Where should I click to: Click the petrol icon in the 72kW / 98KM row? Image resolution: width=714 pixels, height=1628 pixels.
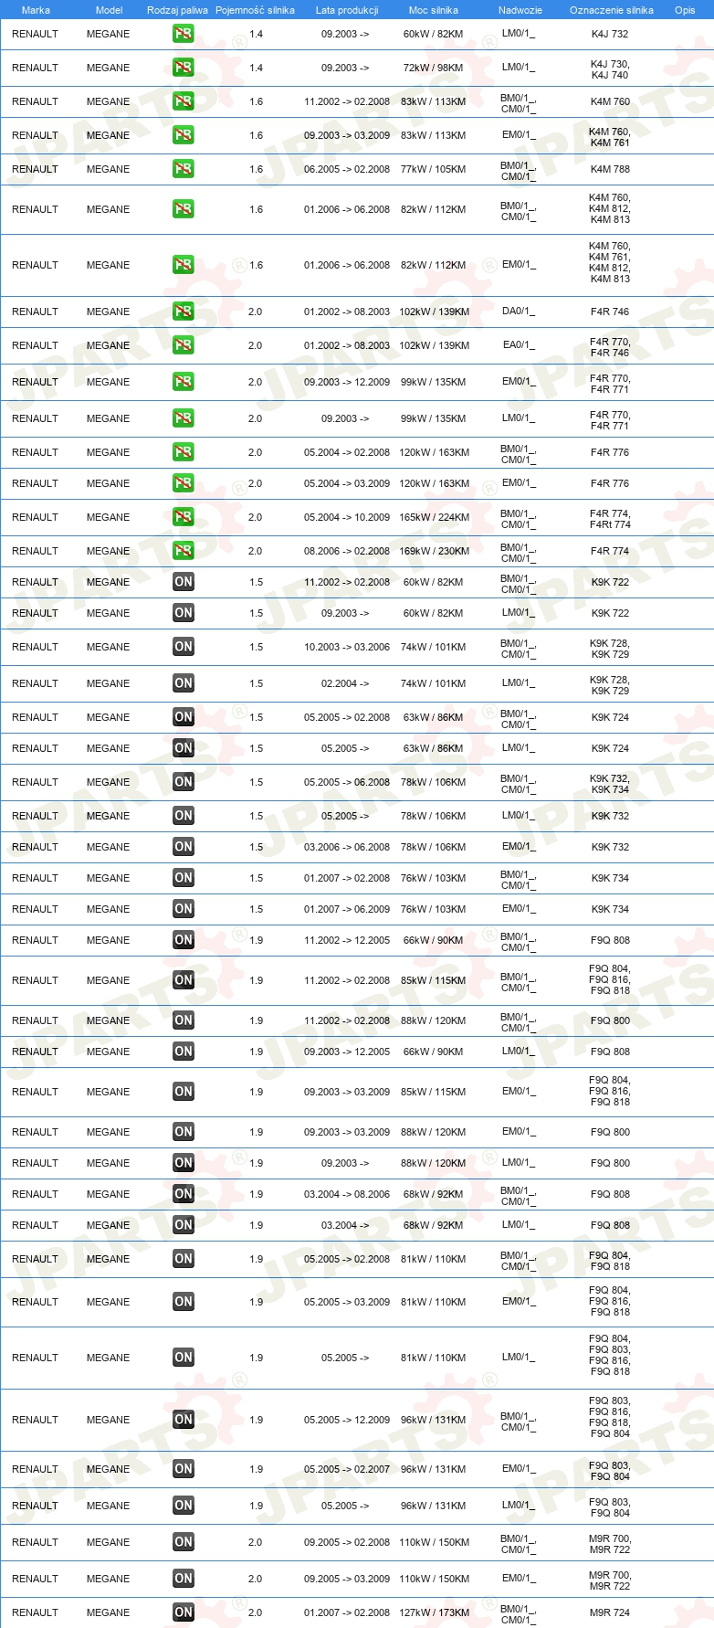point(184,68)
